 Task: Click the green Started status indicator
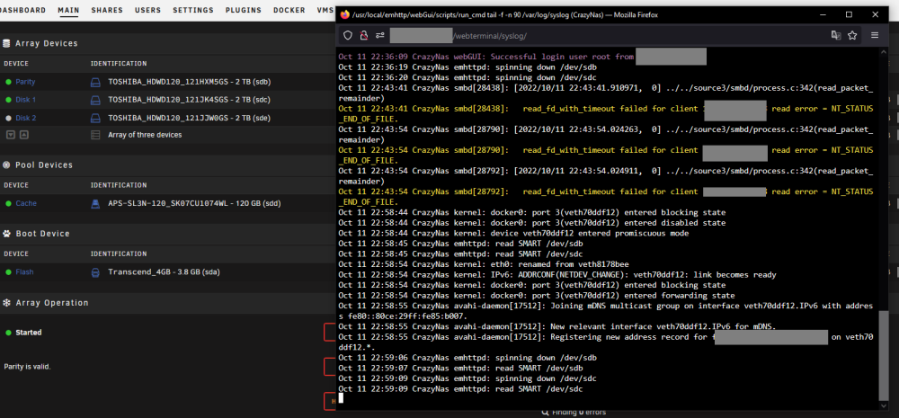tap(9, 333)
